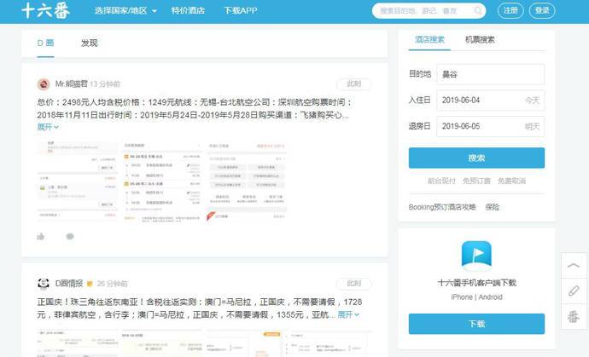Click D圈情报 verified badge icon
This screenshot has height=357, width=589.
pos(90,284)
